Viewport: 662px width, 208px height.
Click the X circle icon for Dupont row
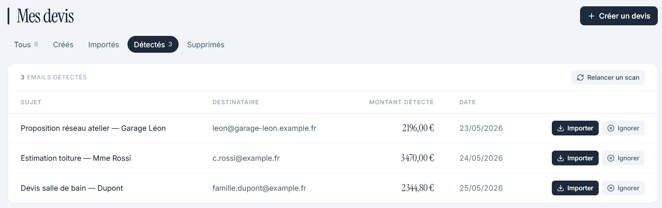[610, 188]
